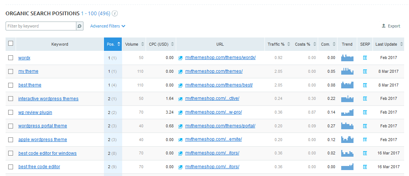View SERP snapshot for best code editor for windows
Viewport: 409px width, 176px height.
pos(365,153)
